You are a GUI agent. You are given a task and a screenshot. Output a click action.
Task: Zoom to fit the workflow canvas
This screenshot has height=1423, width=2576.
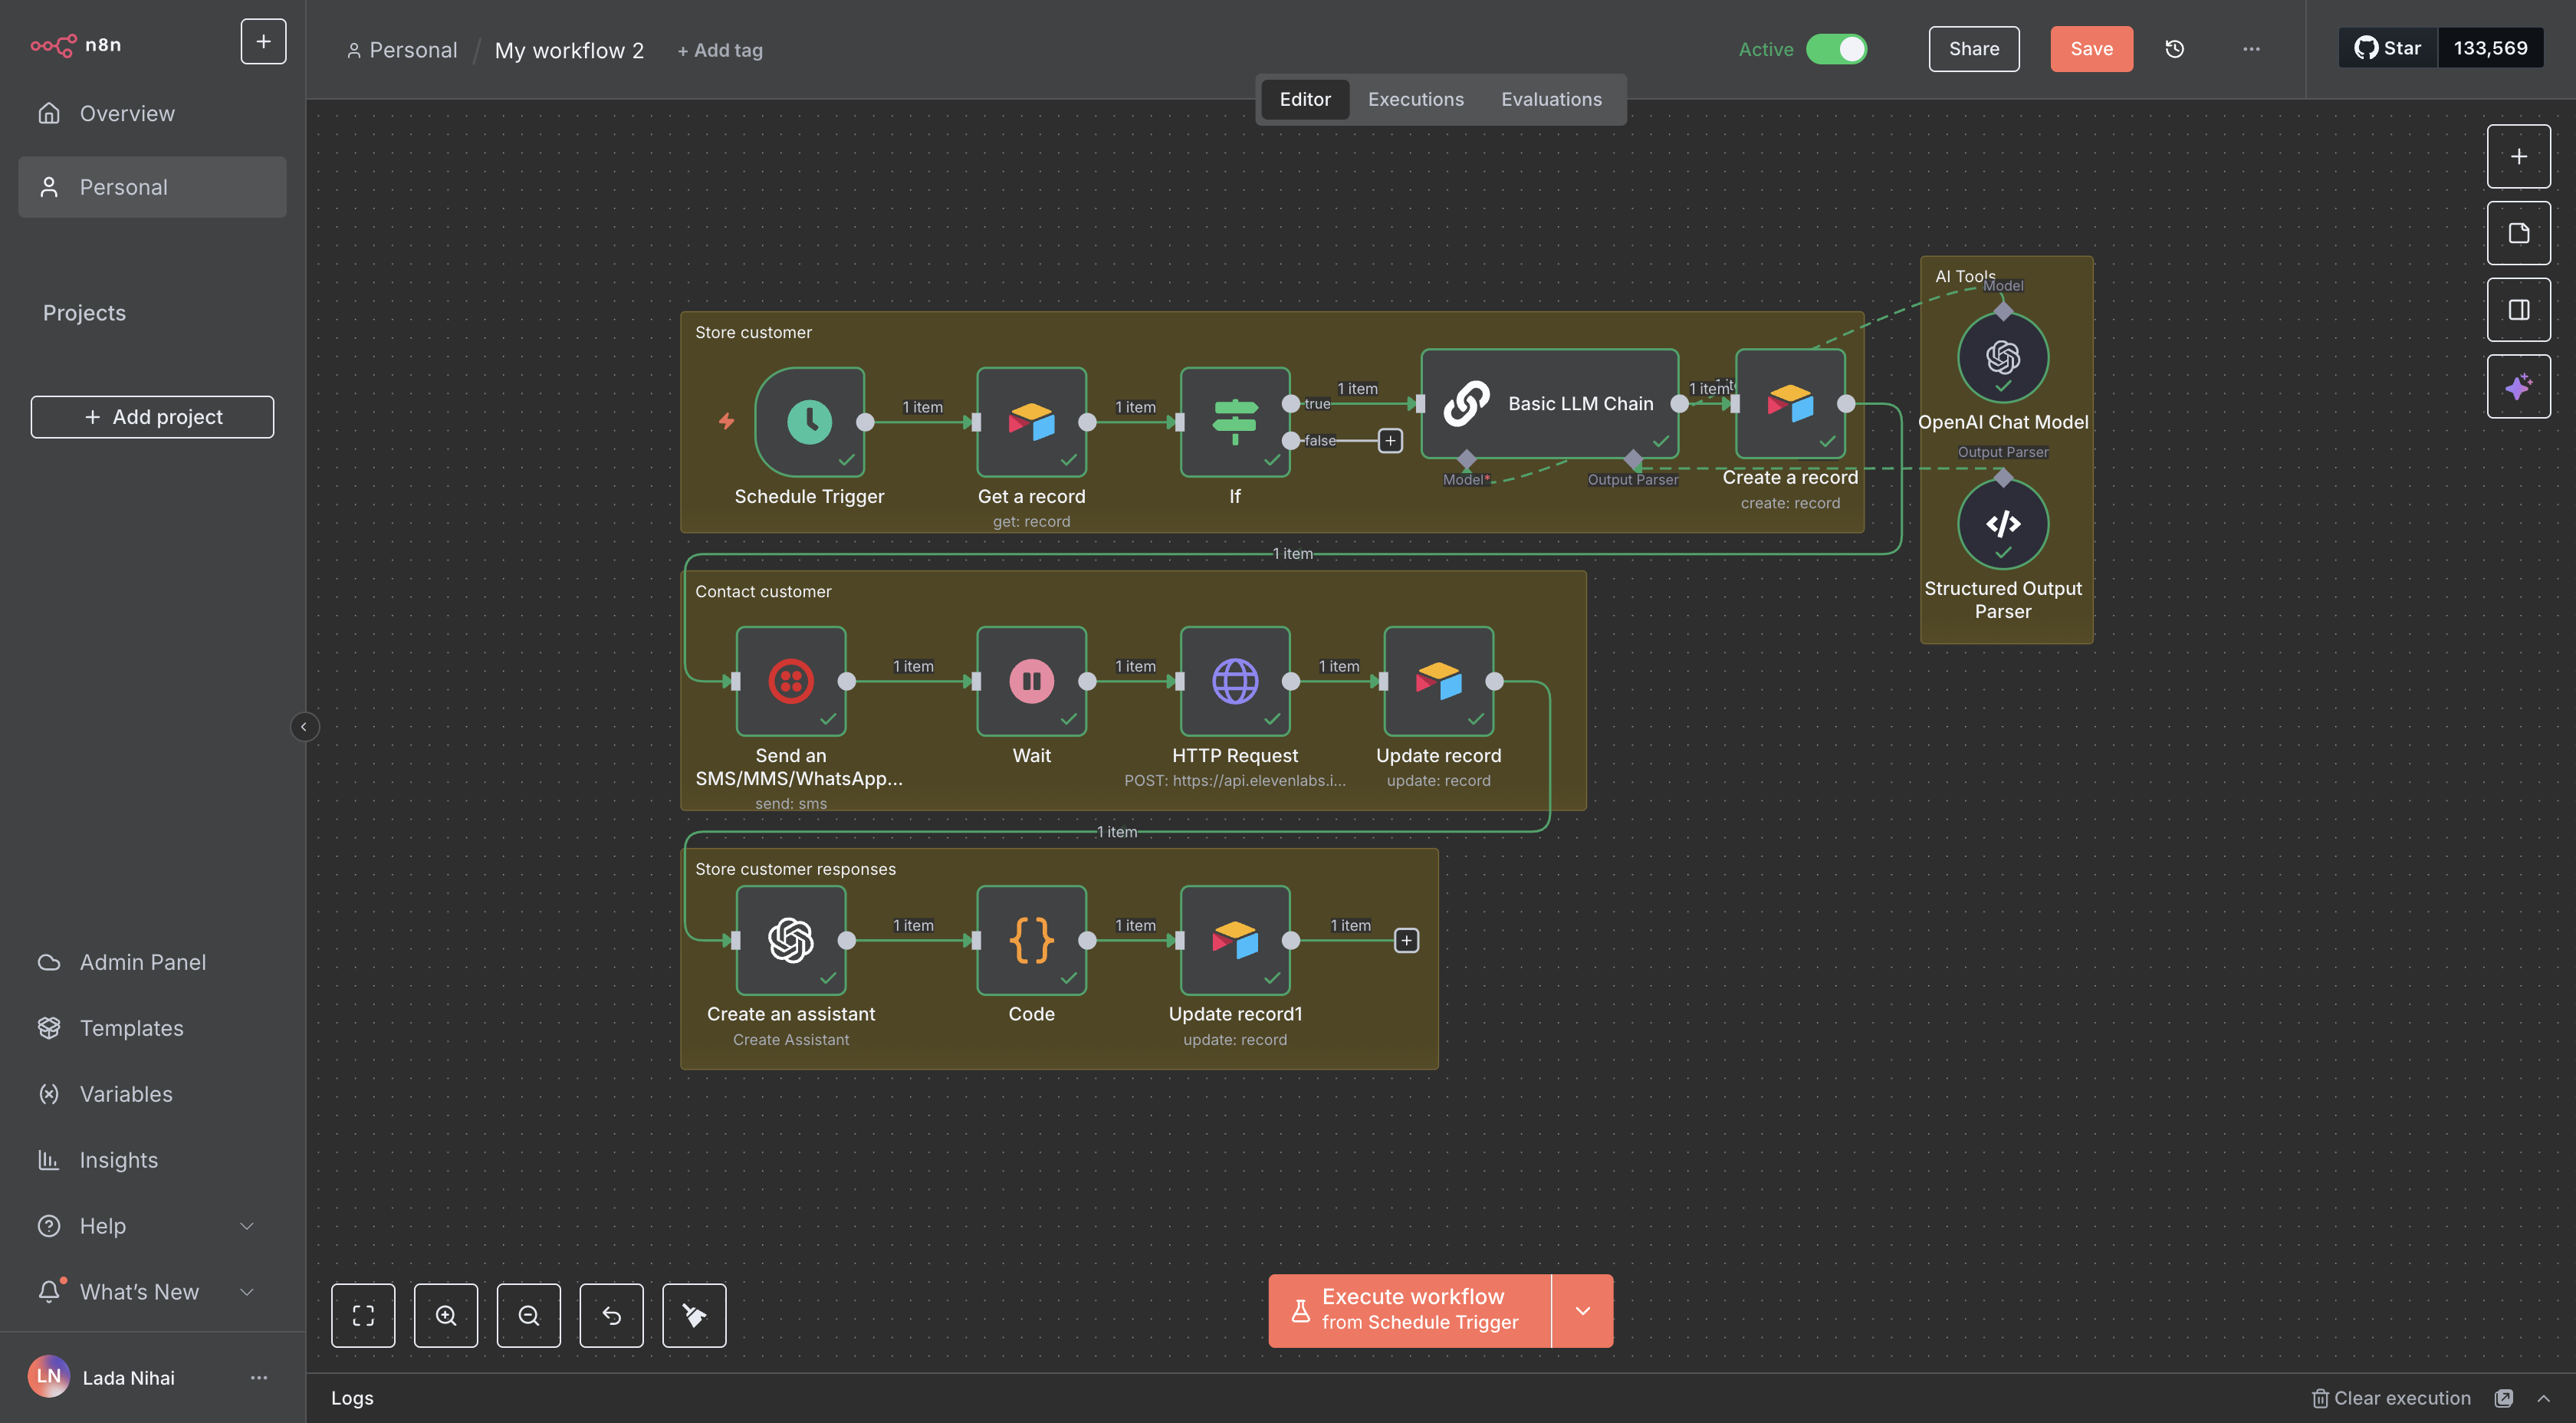363,1315
